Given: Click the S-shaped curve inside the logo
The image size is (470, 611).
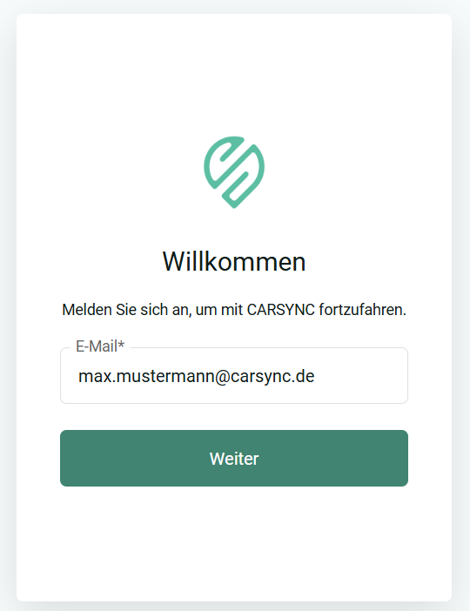Looking at the screenshot, I should (x=234, y=171).
